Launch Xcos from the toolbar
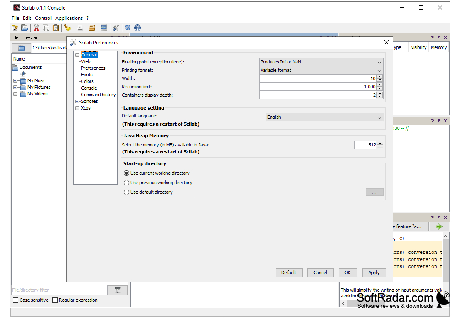This screenshot has height=319, width=460. 104,28
